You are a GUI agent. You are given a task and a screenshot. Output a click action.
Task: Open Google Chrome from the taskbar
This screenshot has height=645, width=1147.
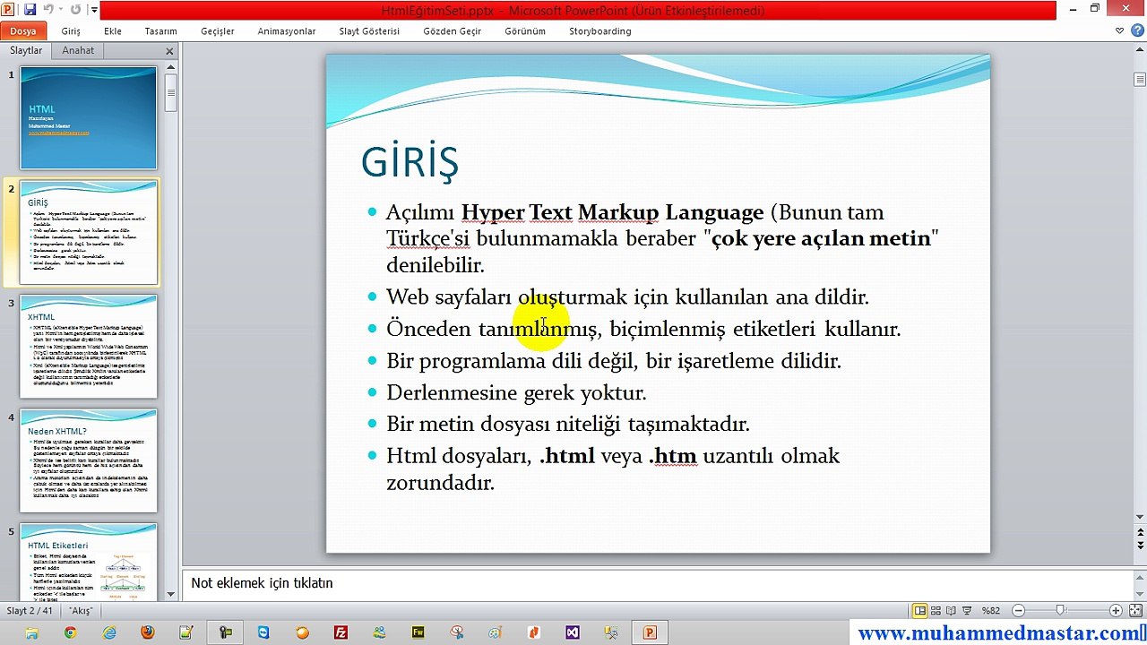[70, 633]
